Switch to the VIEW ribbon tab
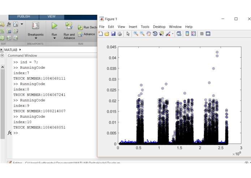The image size is (251, 178). tap(51, 17)
